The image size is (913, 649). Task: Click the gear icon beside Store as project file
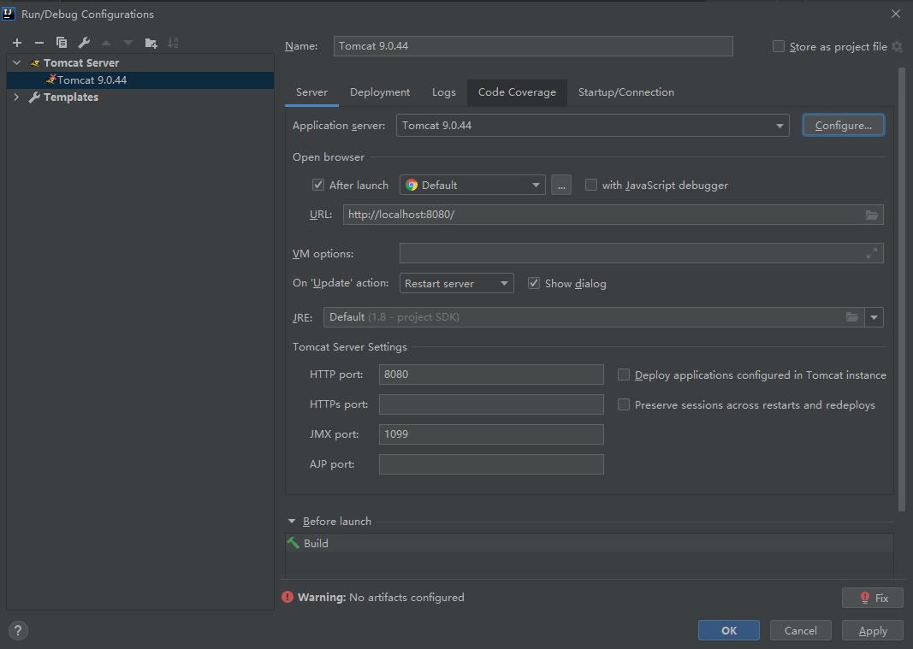point(898,46)
